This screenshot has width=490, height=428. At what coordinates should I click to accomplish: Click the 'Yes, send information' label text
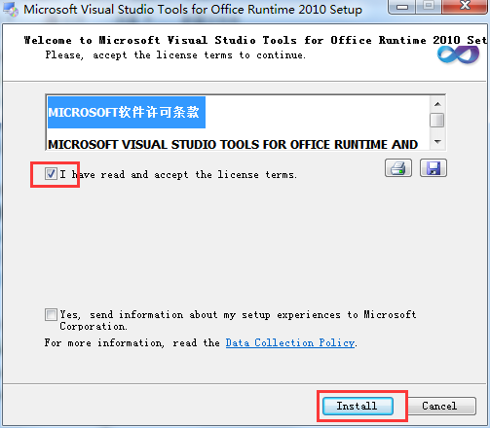pyautogui.click(x=238, y=320)
